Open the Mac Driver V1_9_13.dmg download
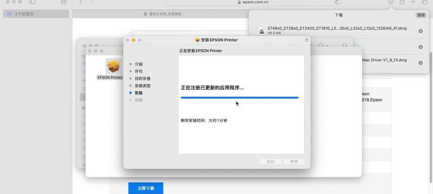Screen dimensions: 433x194 (384, 60)
